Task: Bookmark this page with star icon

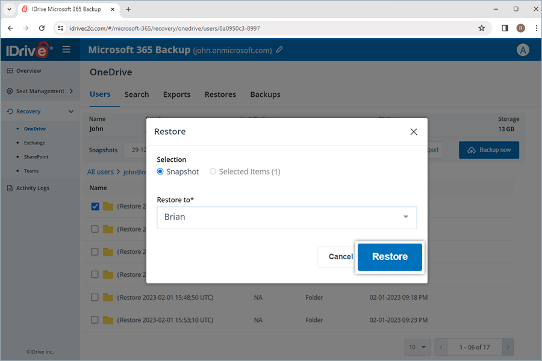Action: 482,28
